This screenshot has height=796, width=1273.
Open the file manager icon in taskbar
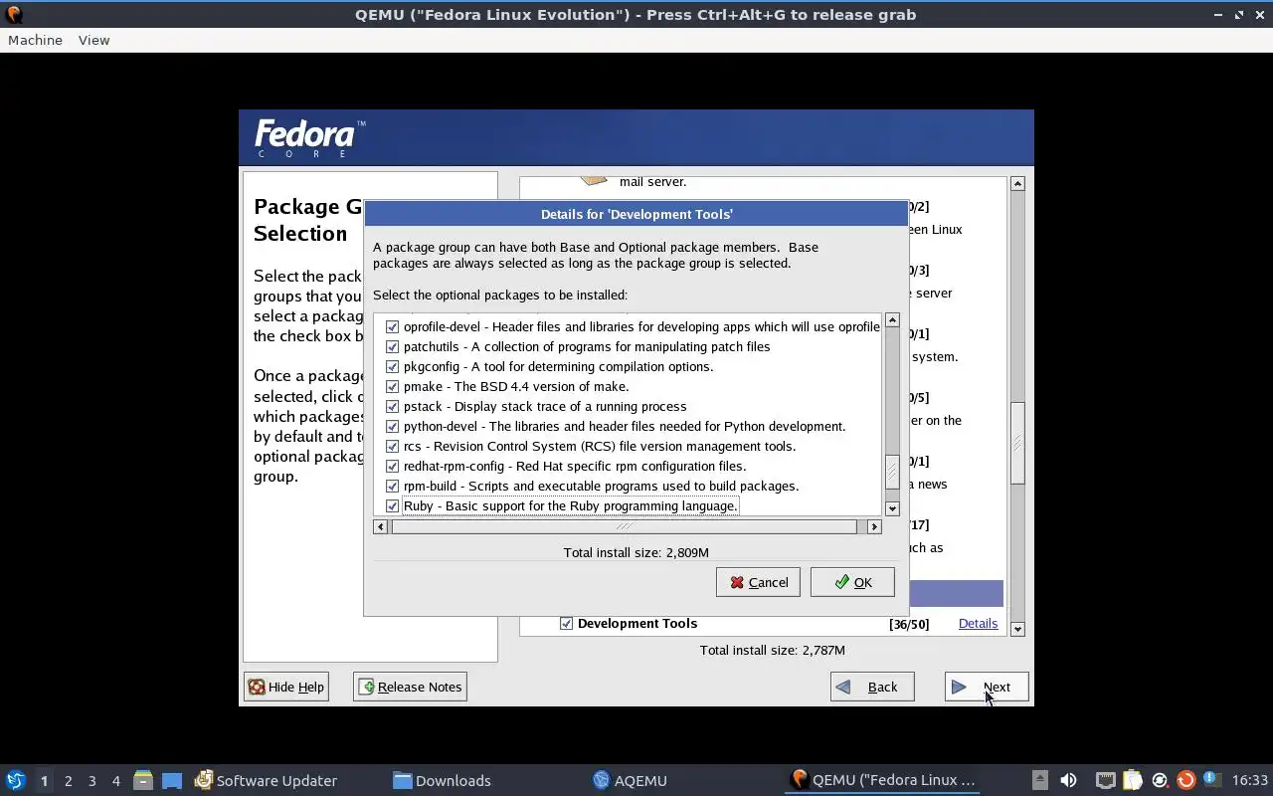tap(143, 780)
